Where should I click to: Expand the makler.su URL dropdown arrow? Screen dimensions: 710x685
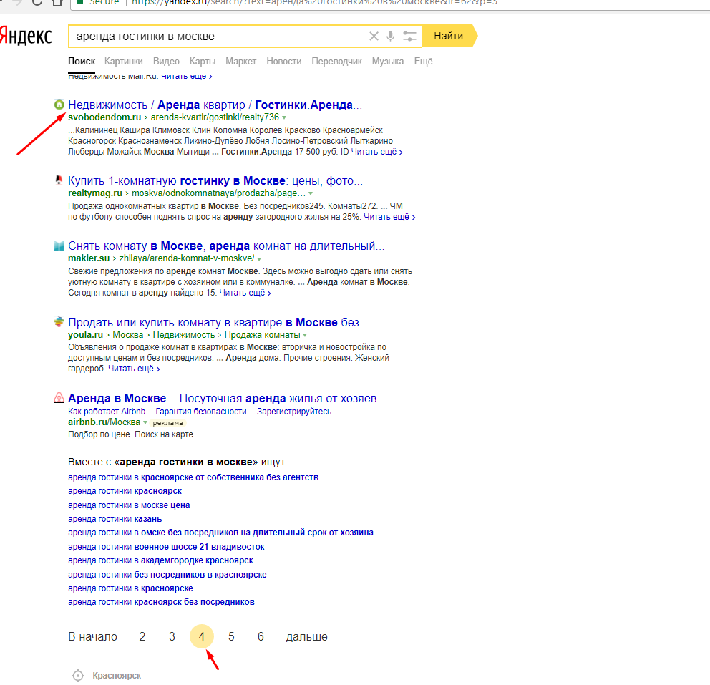259,259
